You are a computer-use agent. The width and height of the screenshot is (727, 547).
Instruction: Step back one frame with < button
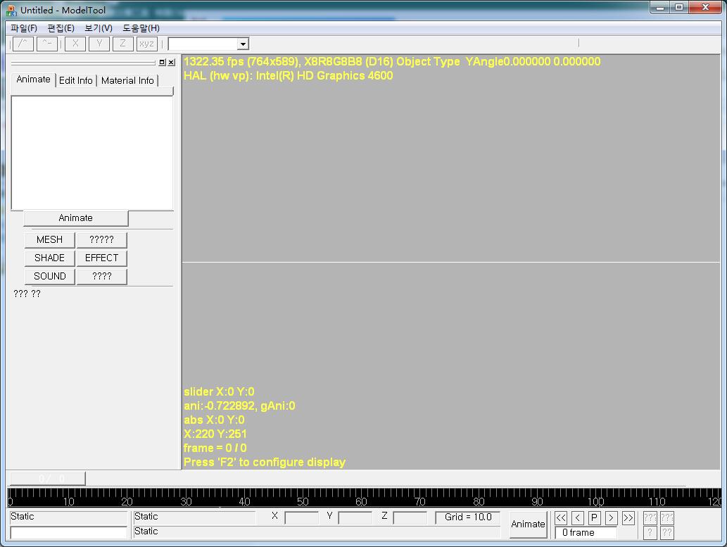[578, 518]
